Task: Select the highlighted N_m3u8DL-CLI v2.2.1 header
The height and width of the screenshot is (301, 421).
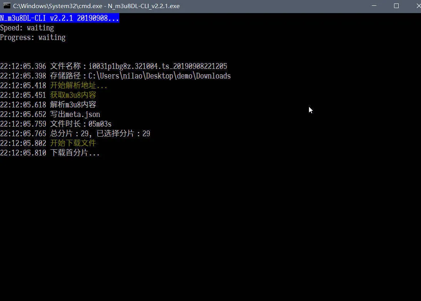Action: click(60, 18)
